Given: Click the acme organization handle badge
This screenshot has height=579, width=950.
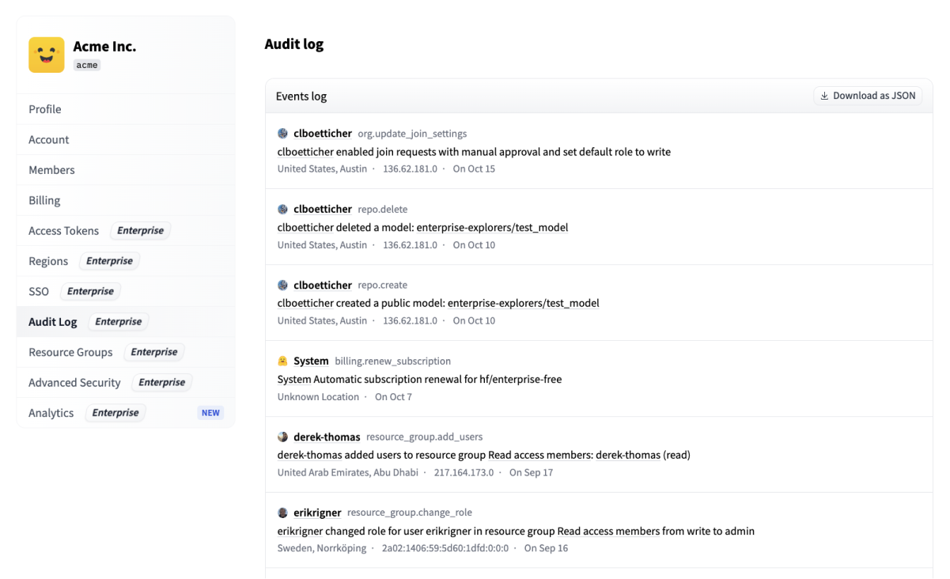Looking at the screenshot, I should point(86,65).
